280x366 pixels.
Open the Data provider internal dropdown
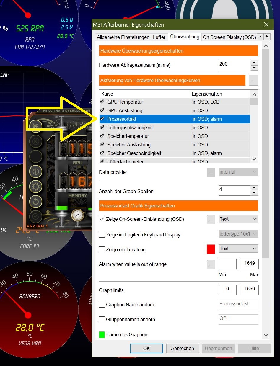click(x=238, y=172)
